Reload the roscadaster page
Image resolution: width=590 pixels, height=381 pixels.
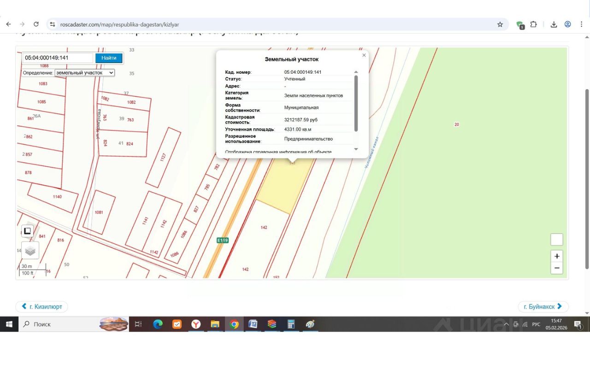tap(36, 24)
